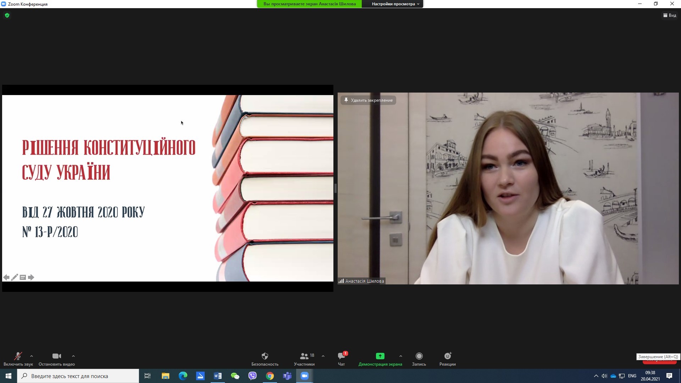Toggle camera off with Остановить видео
681x383 pixels.
tap(57, 356)
